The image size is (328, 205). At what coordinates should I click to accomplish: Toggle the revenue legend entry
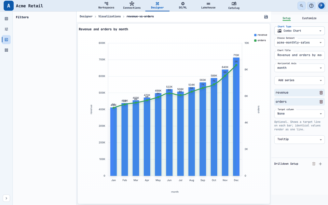click(260, 35)
